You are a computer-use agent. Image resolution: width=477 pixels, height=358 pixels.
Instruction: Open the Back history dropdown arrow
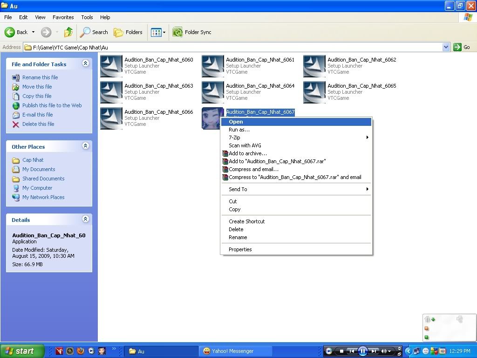click(x=33, y=32)
